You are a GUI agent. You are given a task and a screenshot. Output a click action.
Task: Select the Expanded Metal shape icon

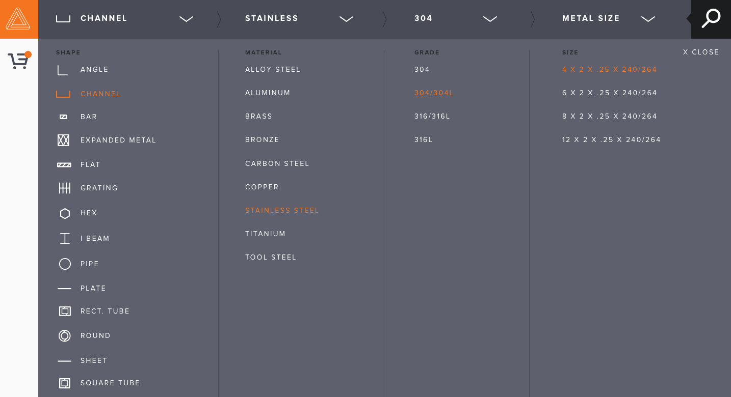(64, 140)
